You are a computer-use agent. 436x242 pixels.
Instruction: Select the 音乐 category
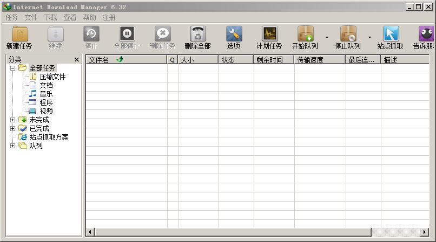point(46,94)
